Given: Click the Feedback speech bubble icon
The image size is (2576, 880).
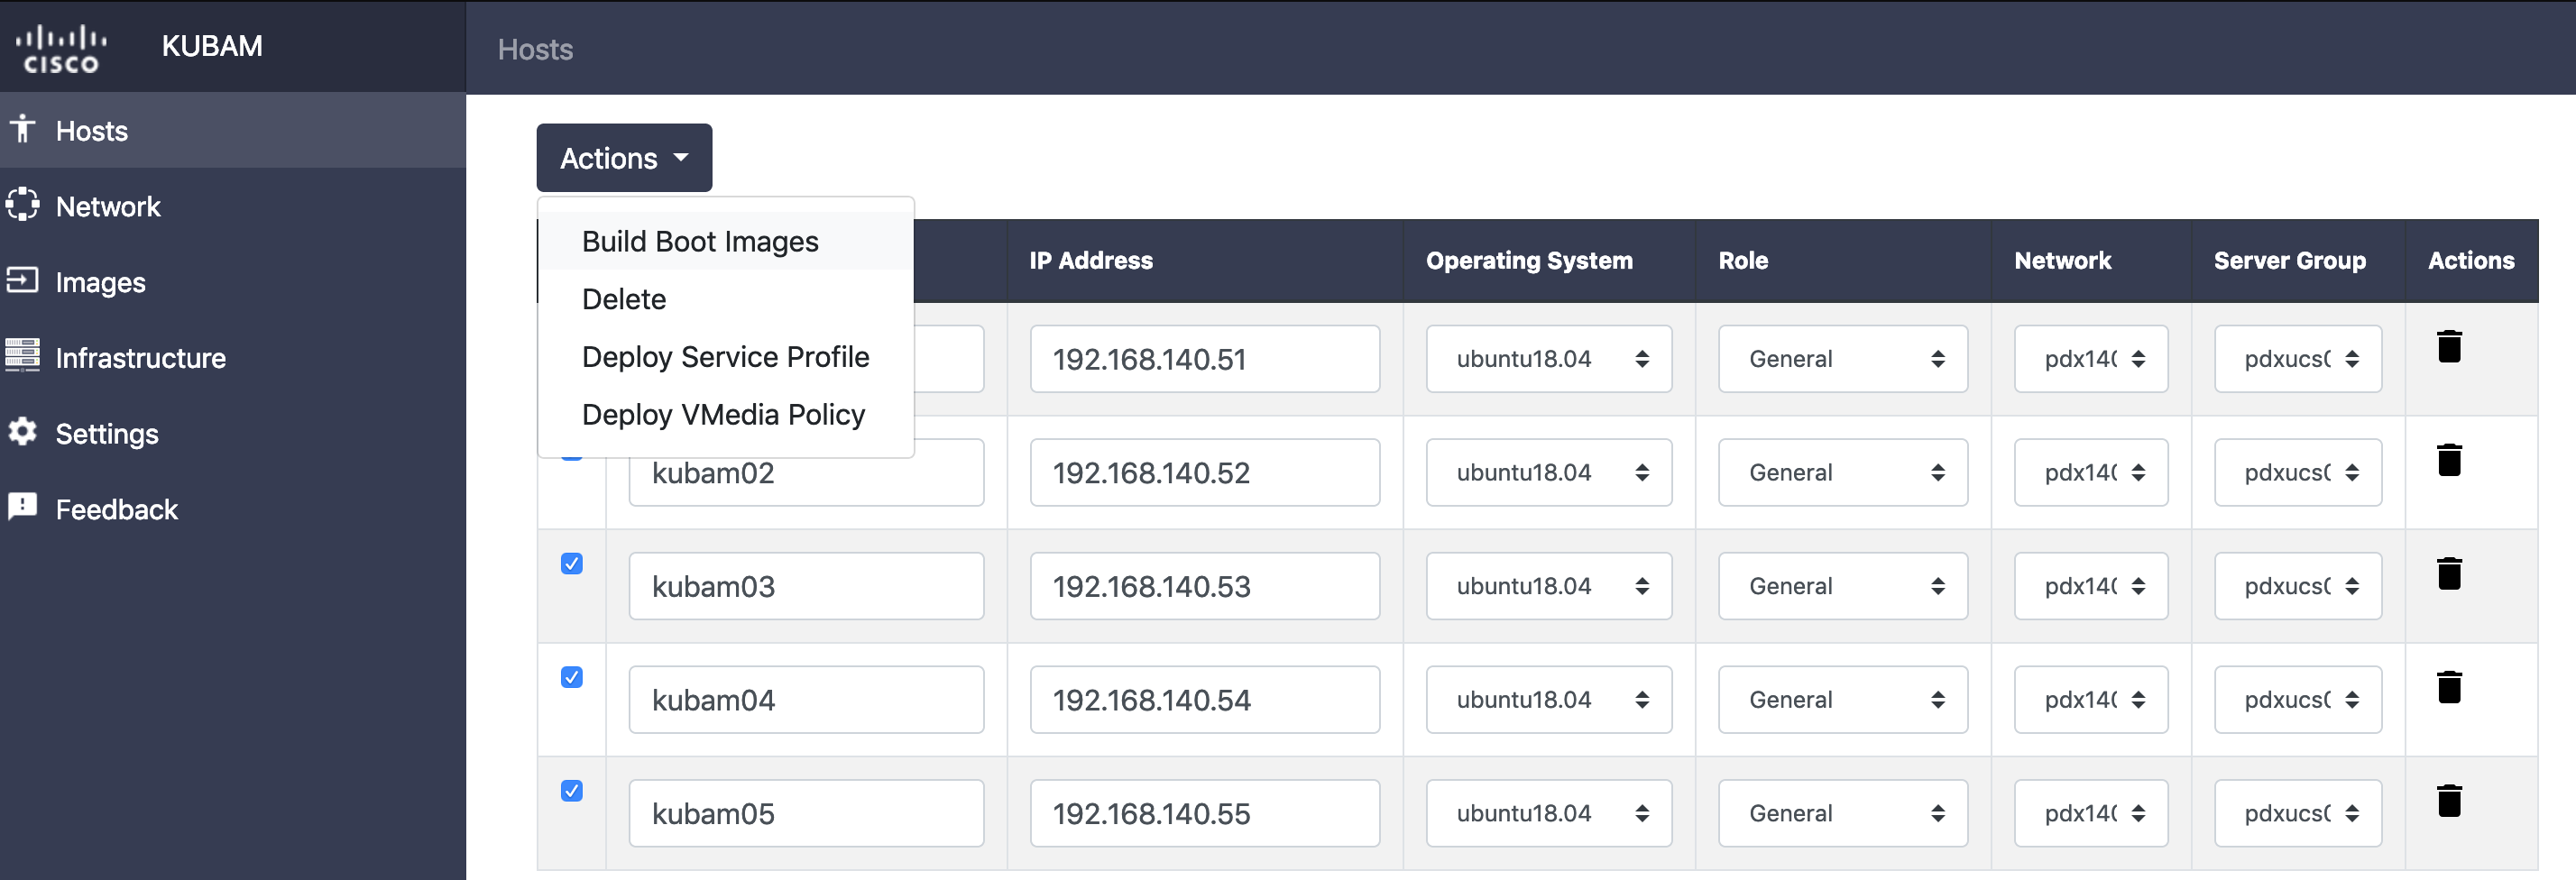Looking at the screenshot, I should [x=22, y=507].
